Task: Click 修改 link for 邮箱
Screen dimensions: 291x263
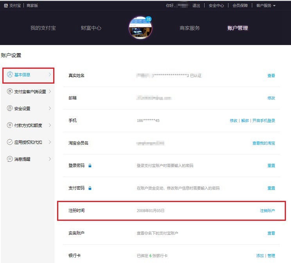Action: [x=271, y=98]
